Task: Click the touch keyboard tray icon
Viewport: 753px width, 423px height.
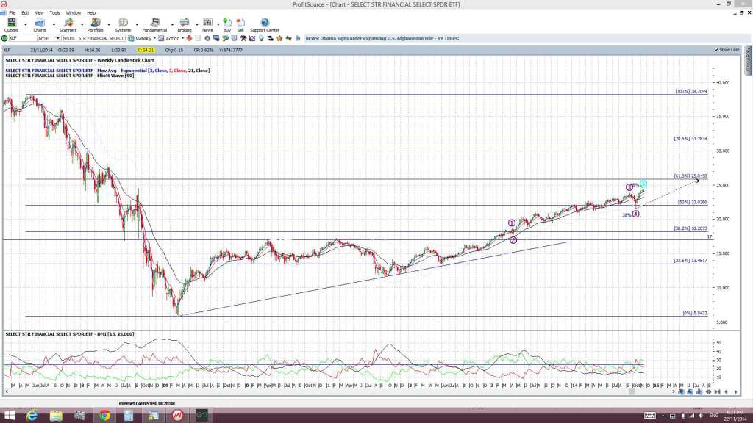Action: tap(650, 416)
